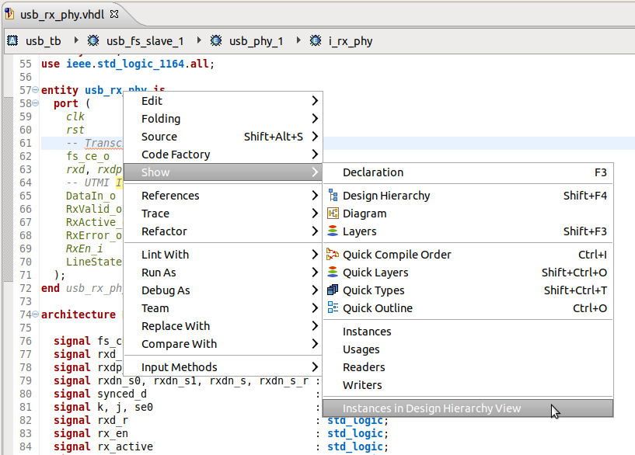
Task: Click line number 61 in the gutter
Action: tap(26, 143)
